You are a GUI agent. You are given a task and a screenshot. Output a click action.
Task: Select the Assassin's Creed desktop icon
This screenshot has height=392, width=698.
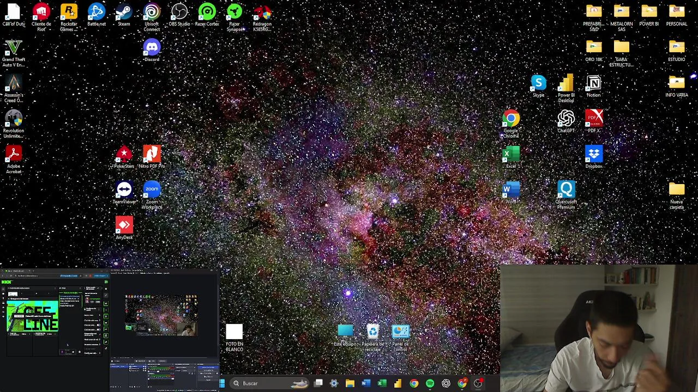coord(14,89)
